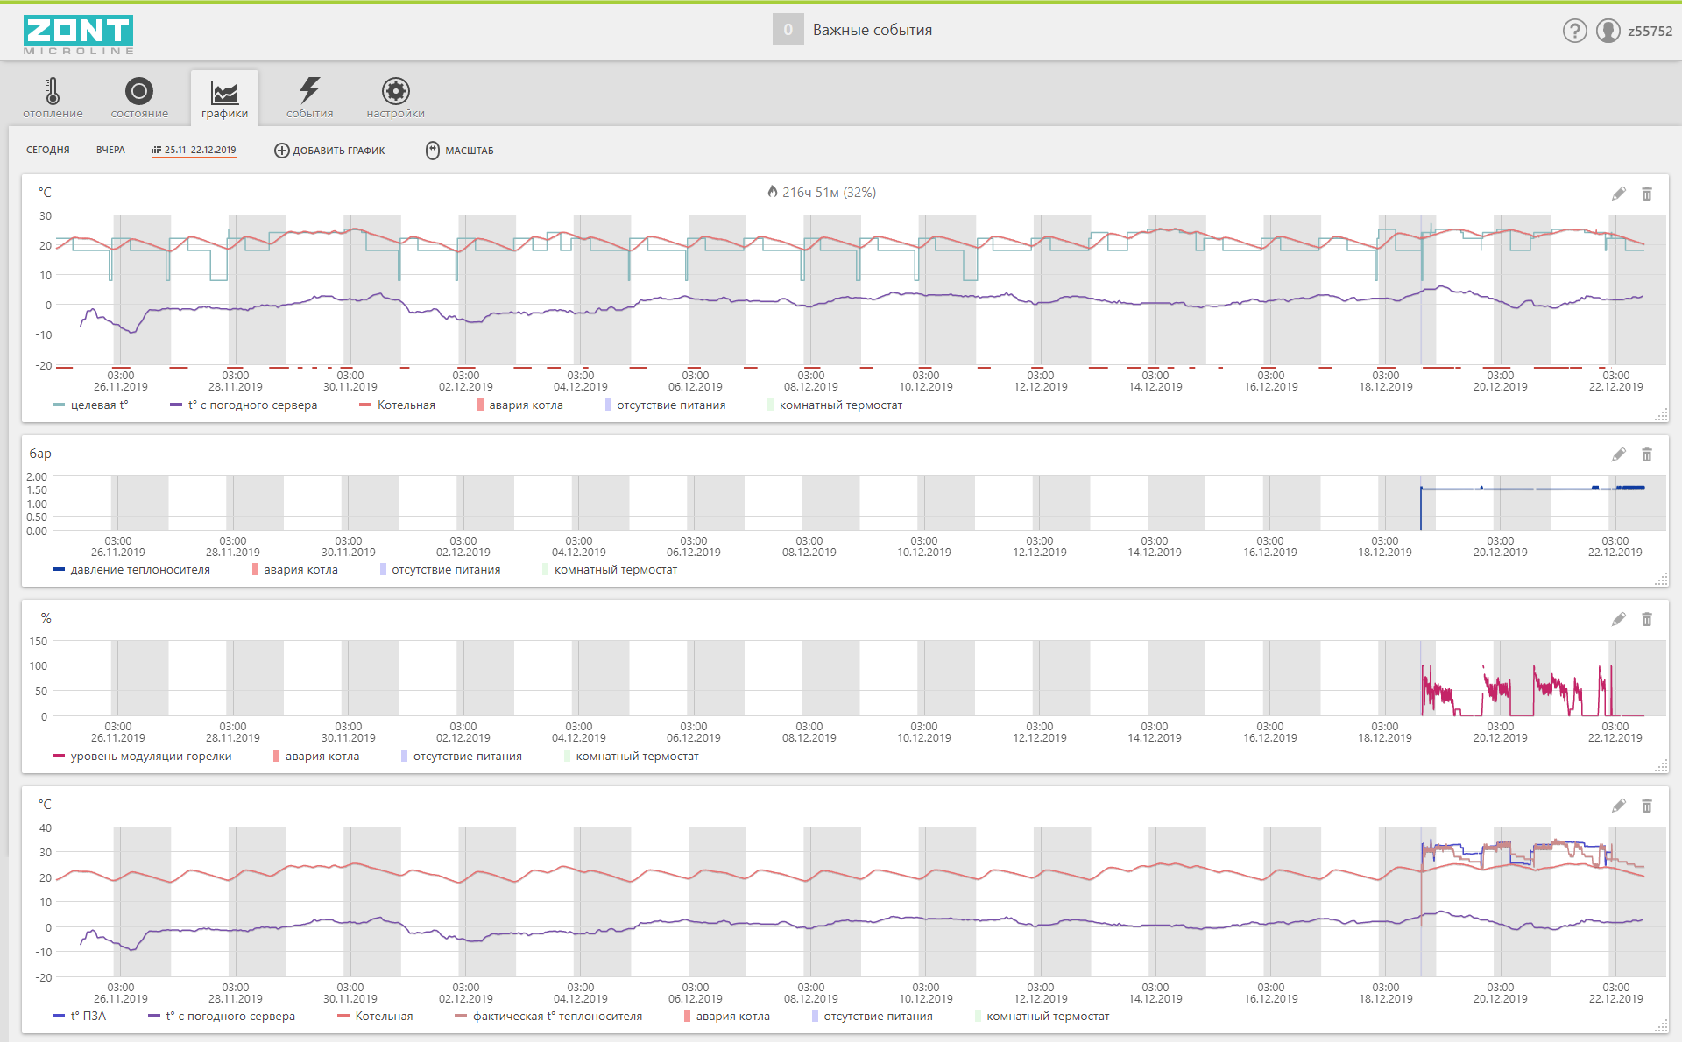Toggle комнатный термостат in pressure chart legend

click(610, 570)
